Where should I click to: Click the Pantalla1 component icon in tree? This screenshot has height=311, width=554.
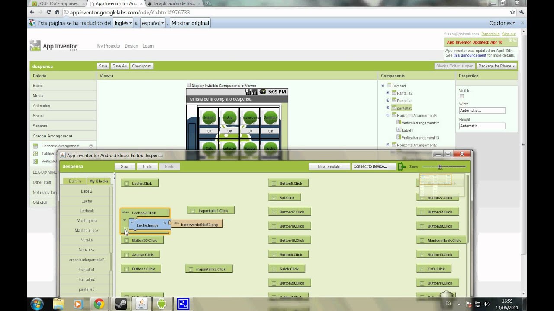coord(394,100)
